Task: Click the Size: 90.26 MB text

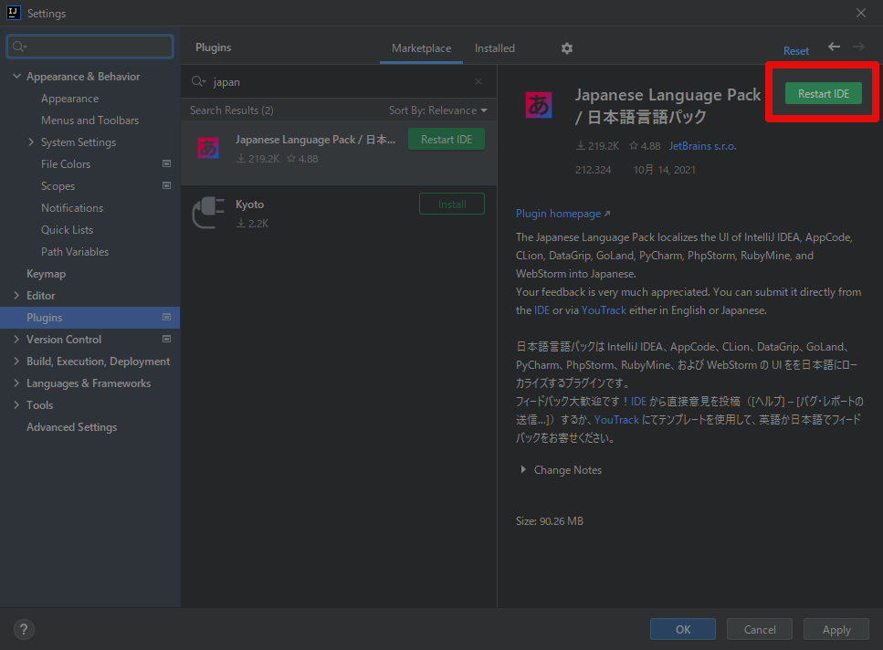Action: coord(549,521)
